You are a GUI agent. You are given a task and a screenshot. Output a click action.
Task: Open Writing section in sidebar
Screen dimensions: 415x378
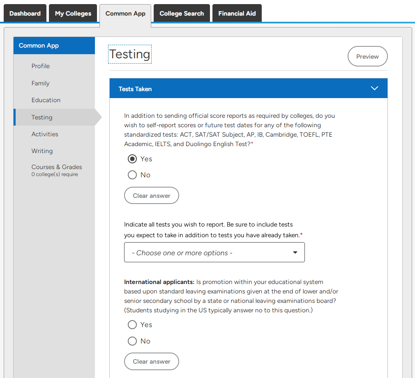42,151
